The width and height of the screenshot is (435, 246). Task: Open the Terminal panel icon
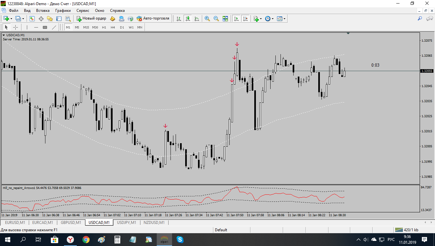tap(59, 19)
